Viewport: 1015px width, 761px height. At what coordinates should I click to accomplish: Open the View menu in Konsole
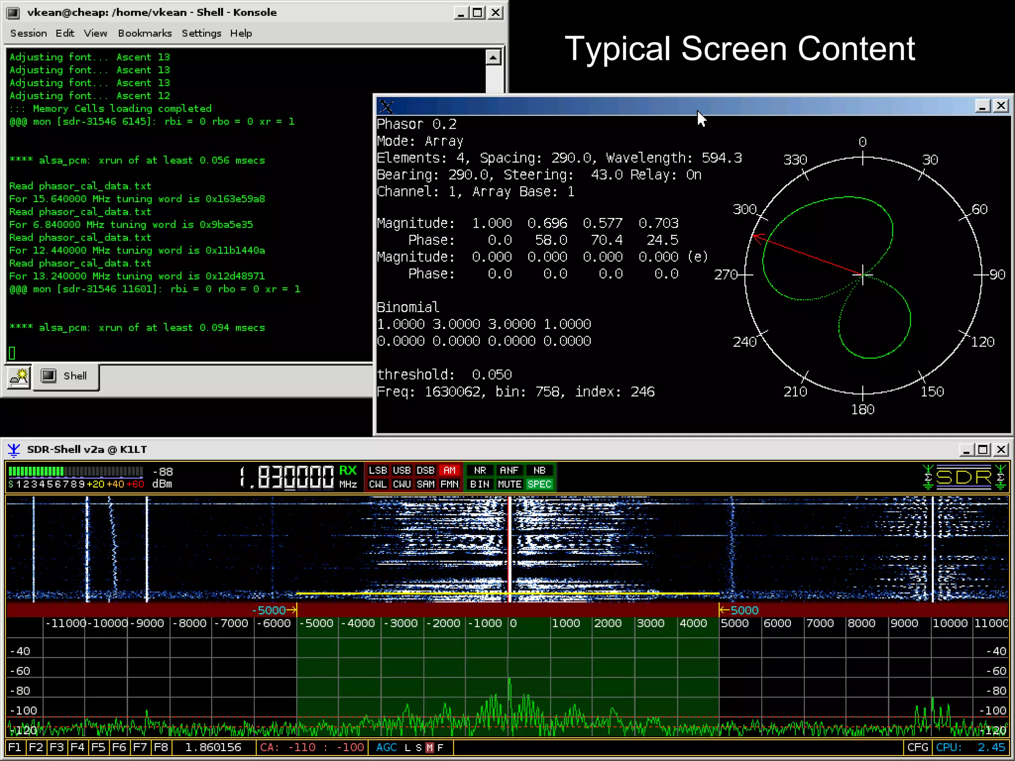coord(95,33)
